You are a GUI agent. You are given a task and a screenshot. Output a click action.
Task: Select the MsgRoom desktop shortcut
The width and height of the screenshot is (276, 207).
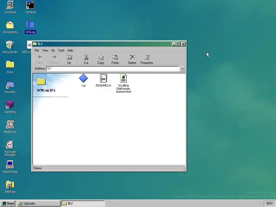[10, 127]
